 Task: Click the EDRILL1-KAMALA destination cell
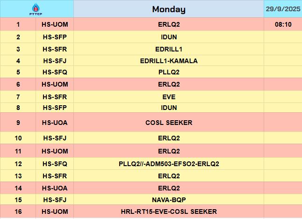pos(169,61)
